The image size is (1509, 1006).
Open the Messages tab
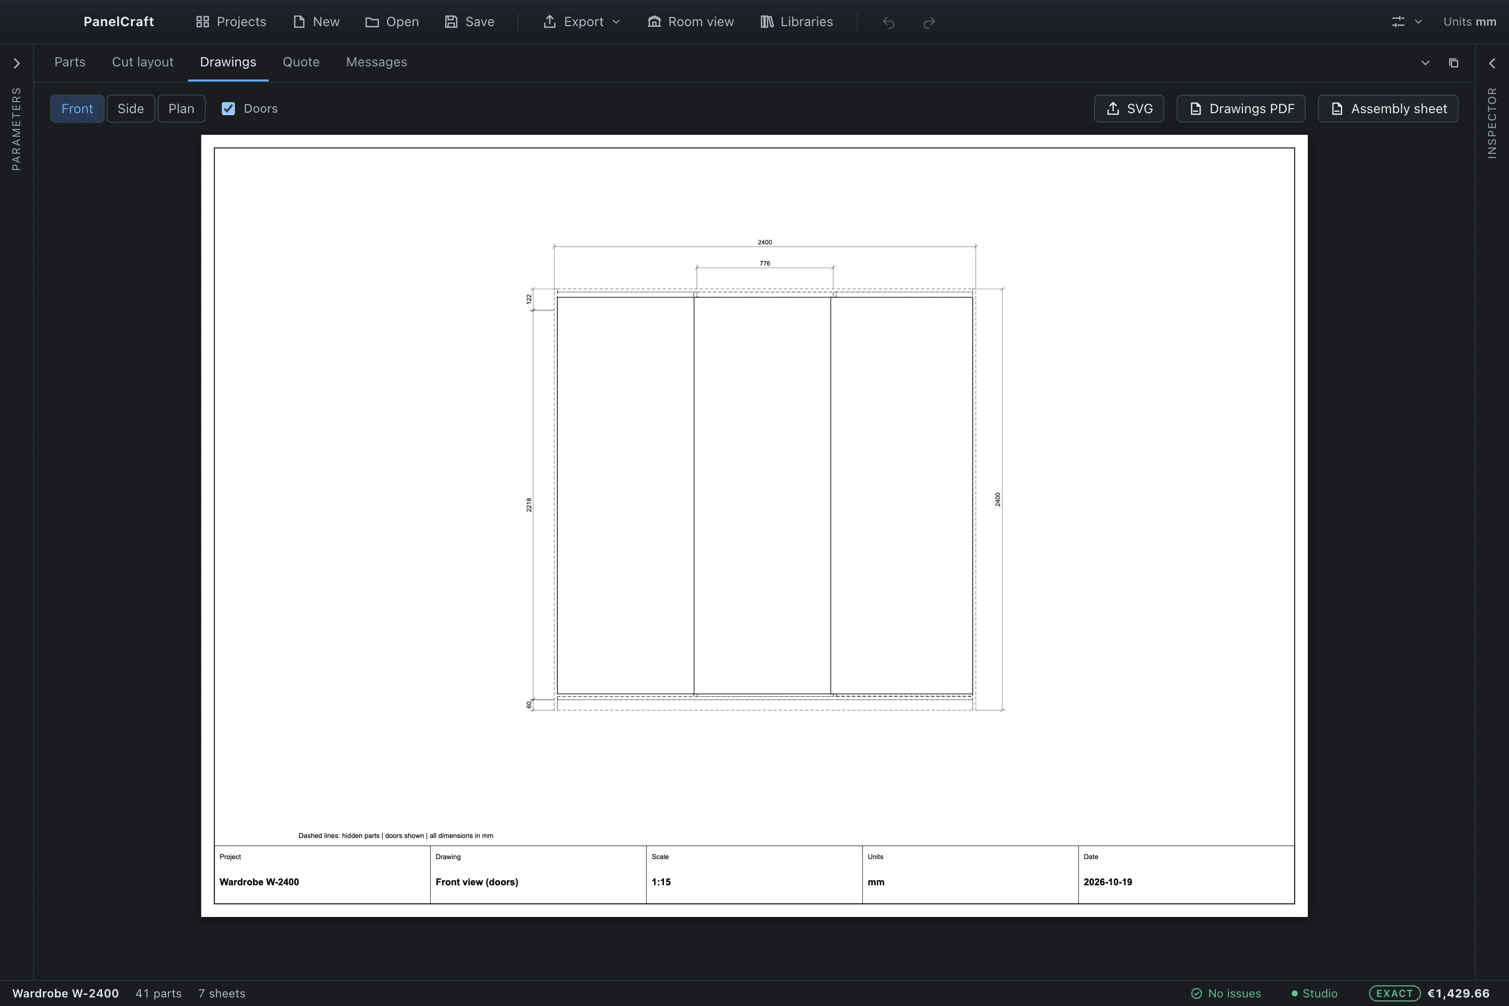tap(377, 62)
